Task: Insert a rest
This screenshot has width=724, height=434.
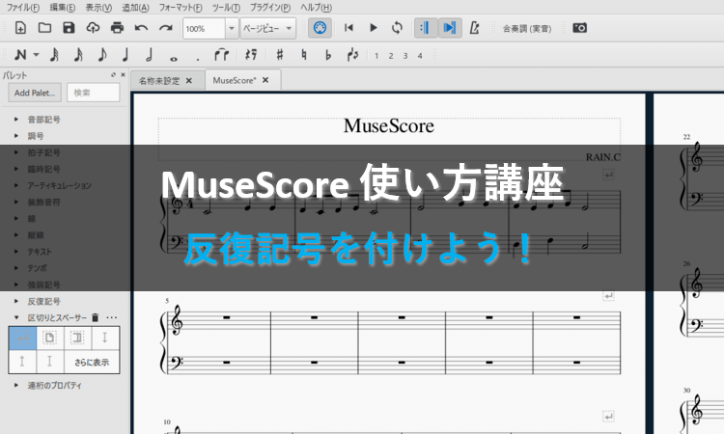Action: click(251, 55)
